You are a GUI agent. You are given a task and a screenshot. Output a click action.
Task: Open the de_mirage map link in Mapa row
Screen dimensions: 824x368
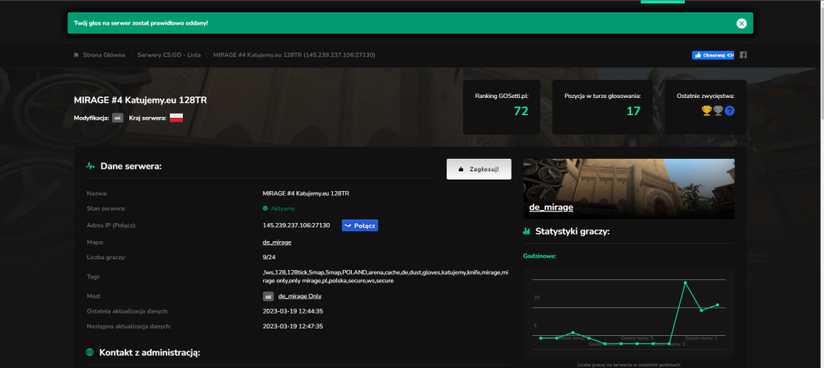coord(277,243)
